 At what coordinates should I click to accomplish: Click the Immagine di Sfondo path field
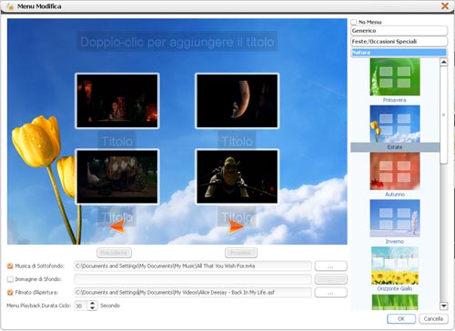pos(193,279)
